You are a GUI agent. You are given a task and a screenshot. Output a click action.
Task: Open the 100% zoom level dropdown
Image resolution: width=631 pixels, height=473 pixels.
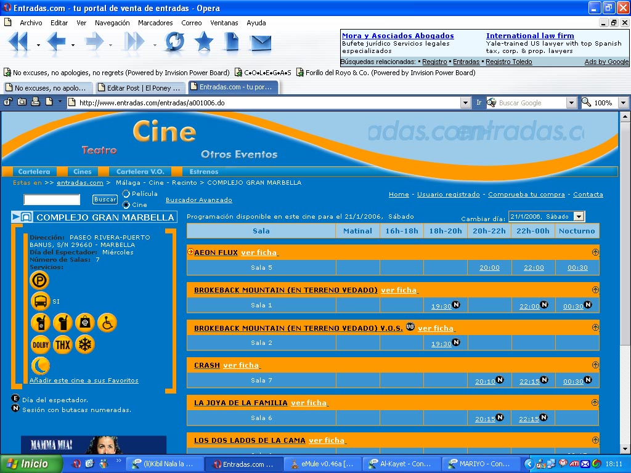pyautogui.click(x=623, y=103)
